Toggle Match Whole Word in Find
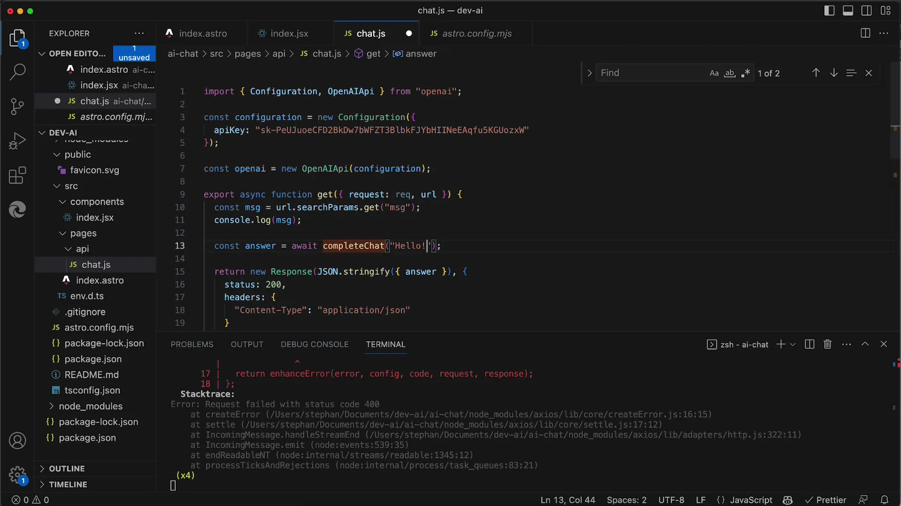This screenshot has height=506, width=901. [730, 73]
